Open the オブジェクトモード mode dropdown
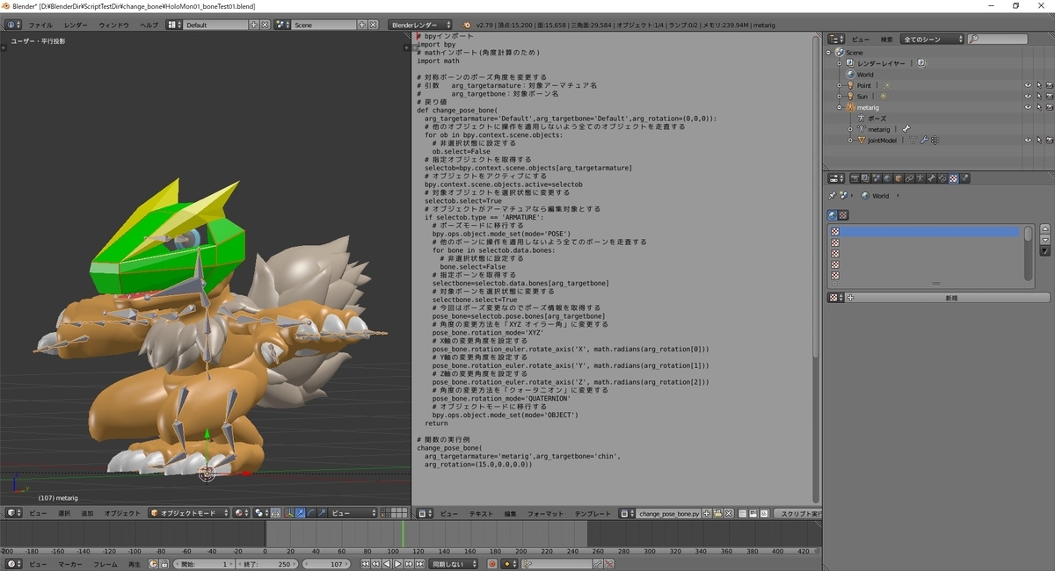The width and height of the screenshot is (1055, 571). 189,513
